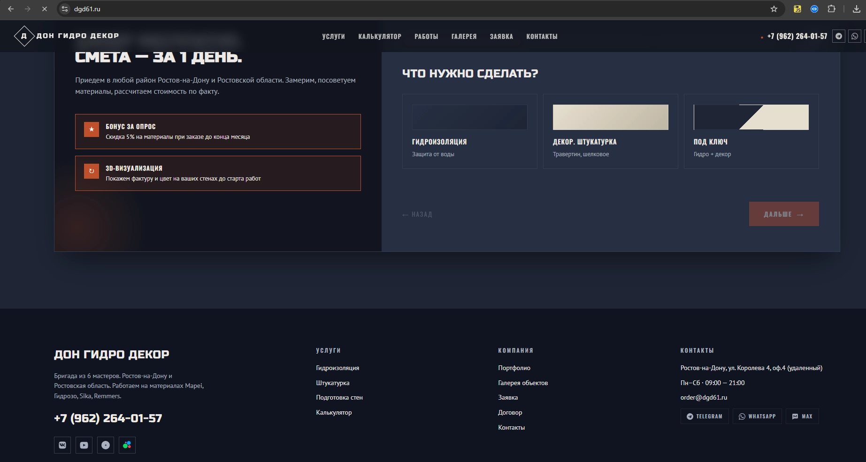
Task: Open footer link Портфолио
Action: (x=514, y=368)
